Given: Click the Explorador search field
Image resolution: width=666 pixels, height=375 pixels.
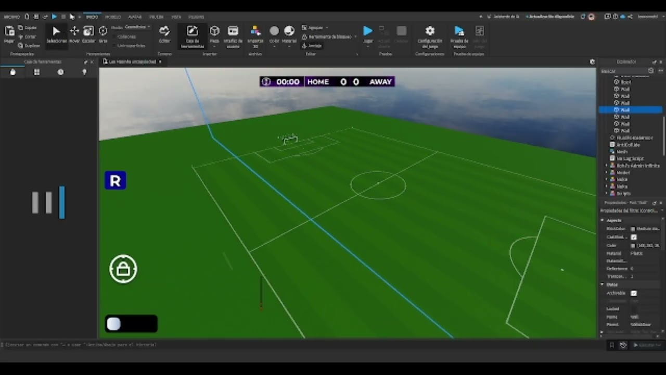Looking at the screenshot, I should pyautogui.click(x=624, y=71).
